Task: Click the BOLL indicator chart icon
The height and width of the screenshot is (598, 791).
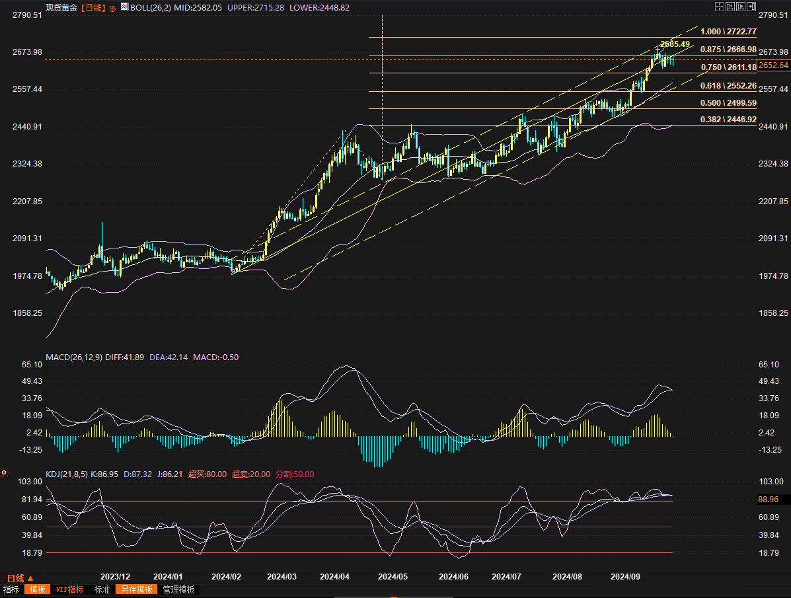Action: tap(124, 7)
